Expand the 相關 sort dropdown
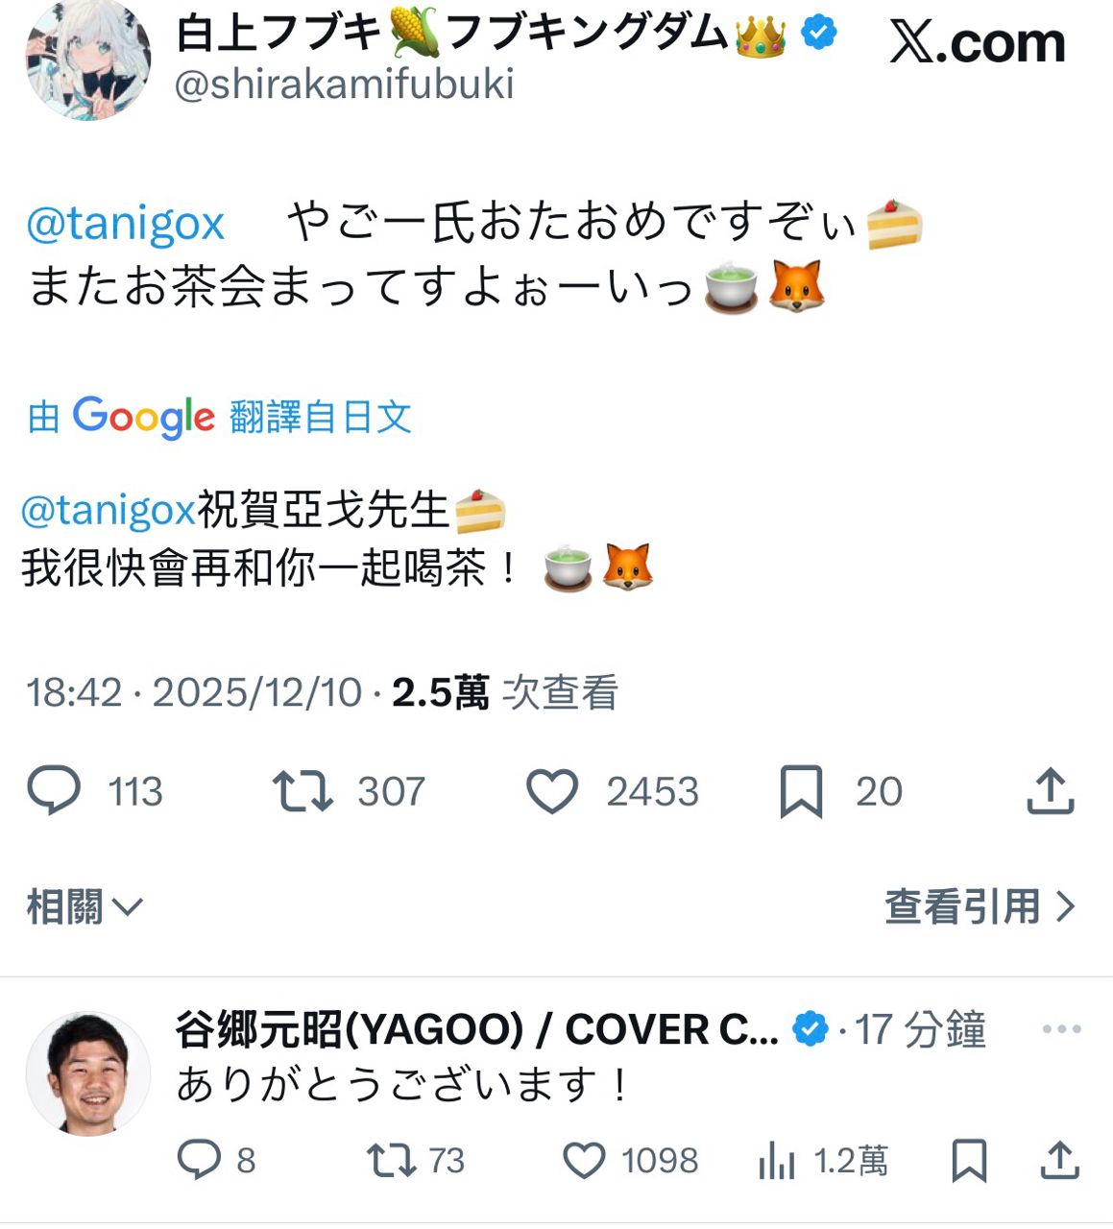This screenshot has height=1229, width=1113. (x=85, y=906)
